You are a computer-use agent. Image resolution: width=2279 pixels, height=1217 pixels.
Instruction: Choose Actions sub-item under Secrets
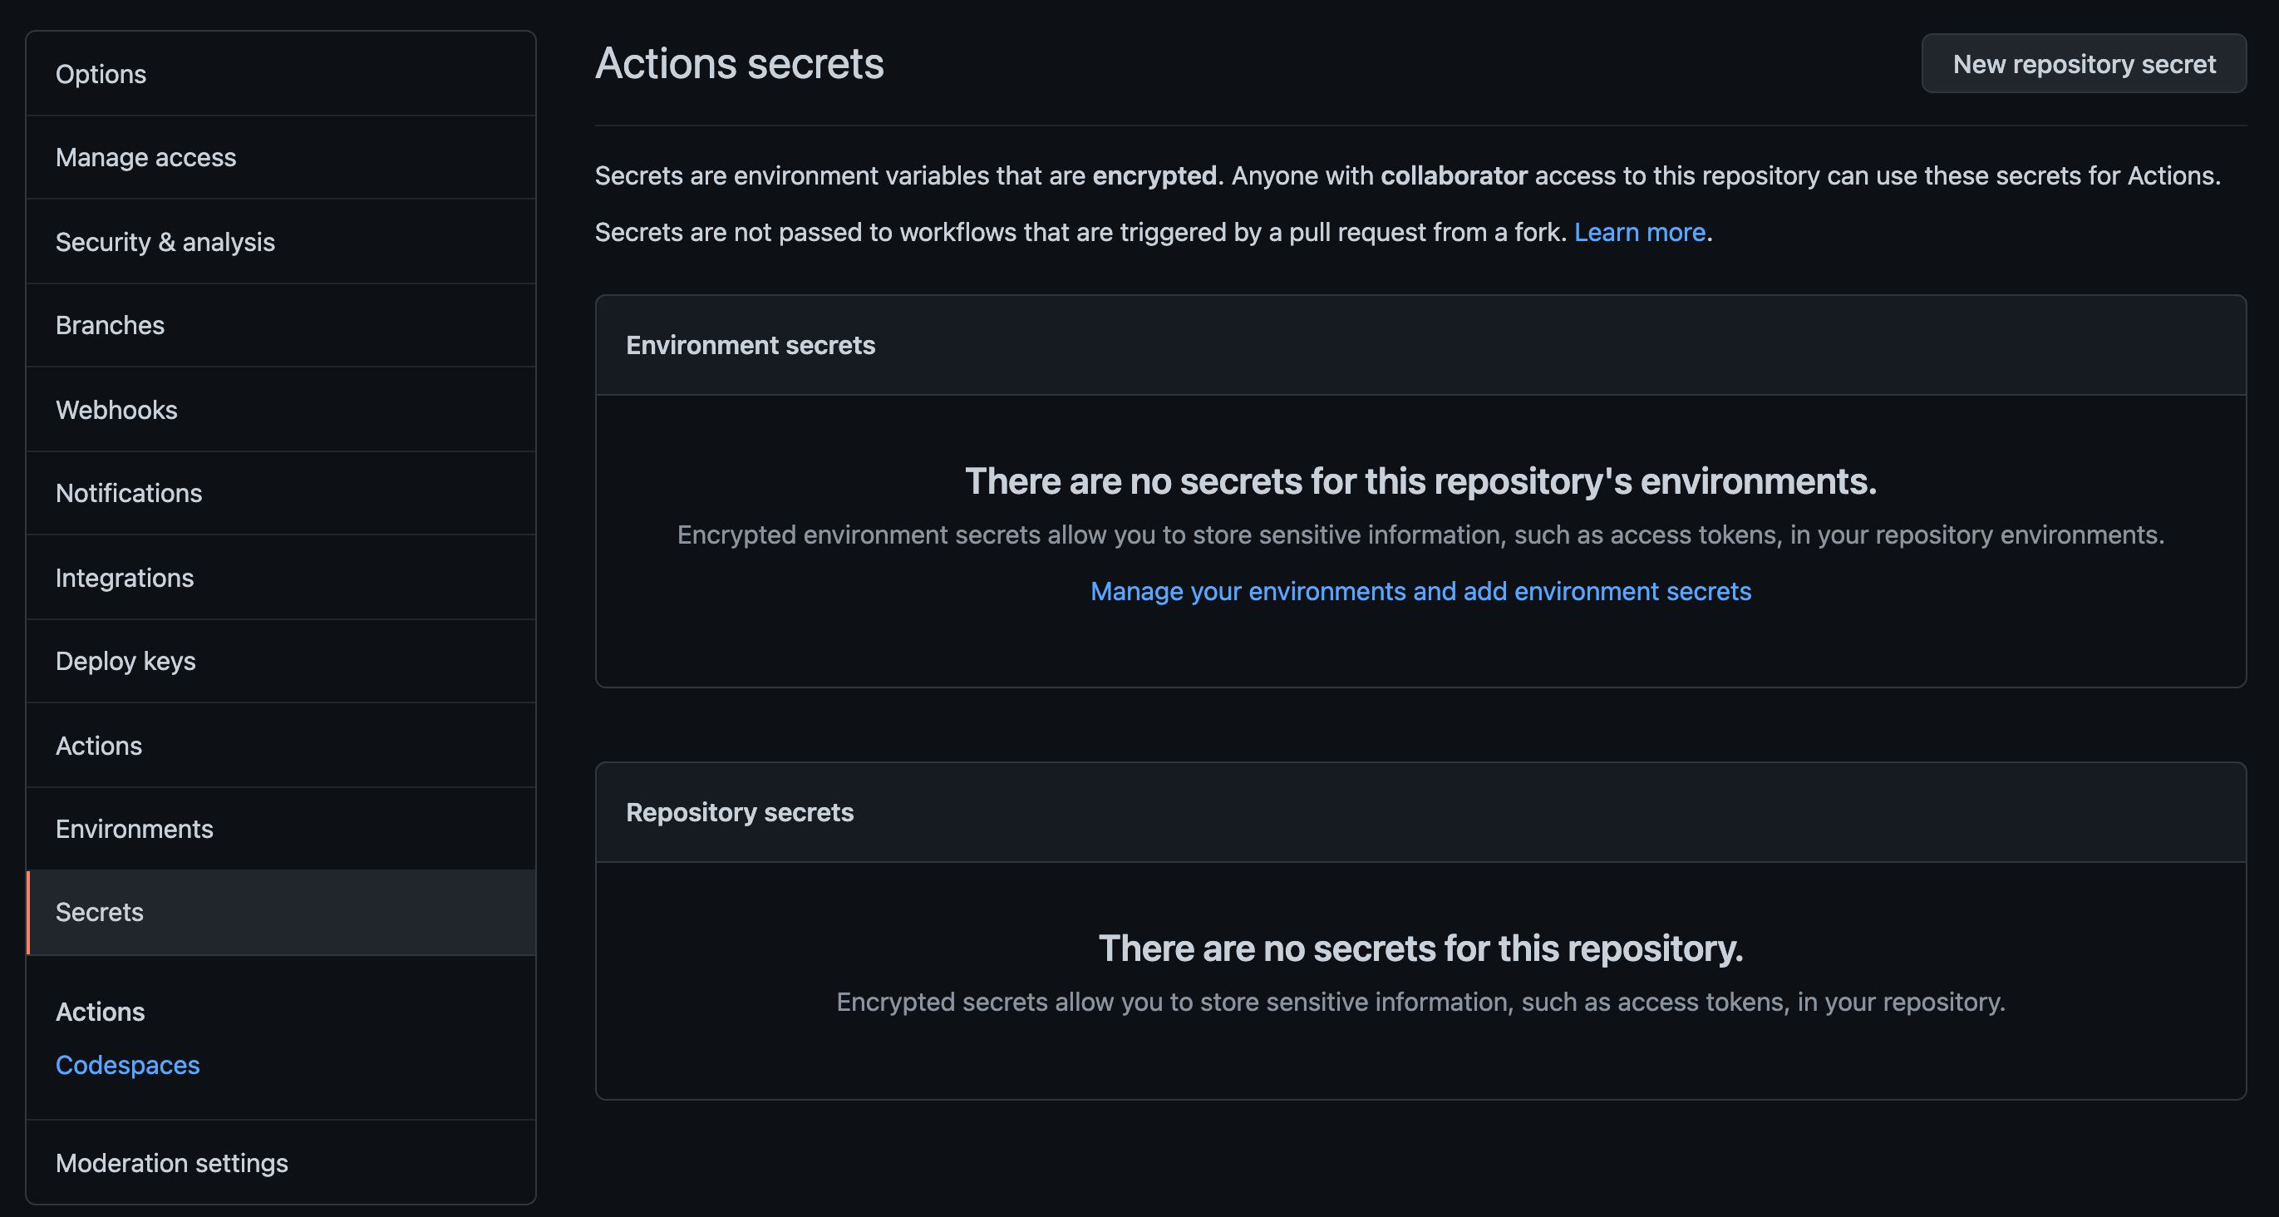(x=100, y=1012)
